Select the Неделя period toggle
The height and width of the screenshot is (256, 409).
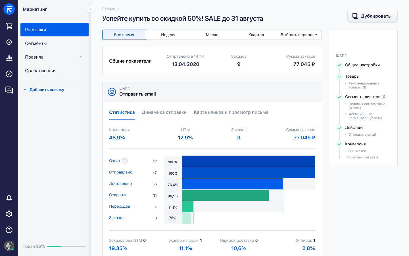pyautogui.click(x=168, y=35)
